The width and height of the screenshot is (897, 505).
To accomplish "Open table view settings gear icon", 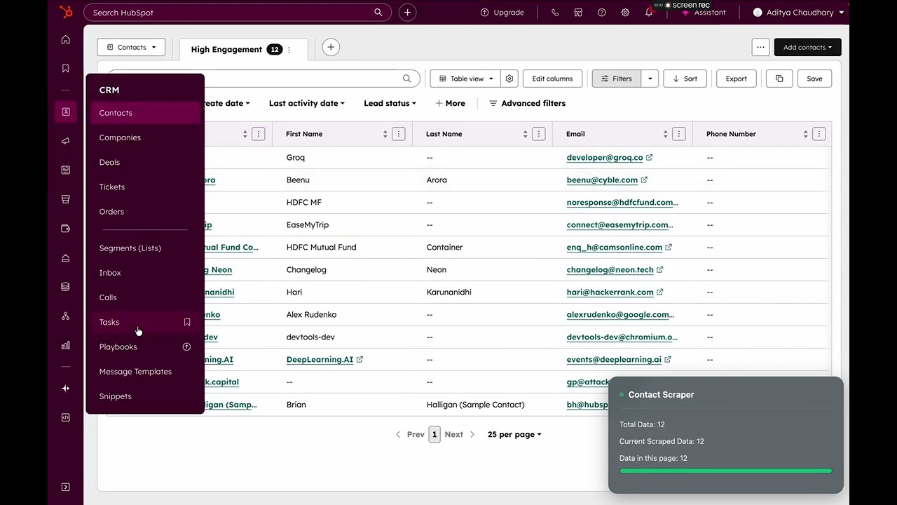I will [x=509, y=79].
